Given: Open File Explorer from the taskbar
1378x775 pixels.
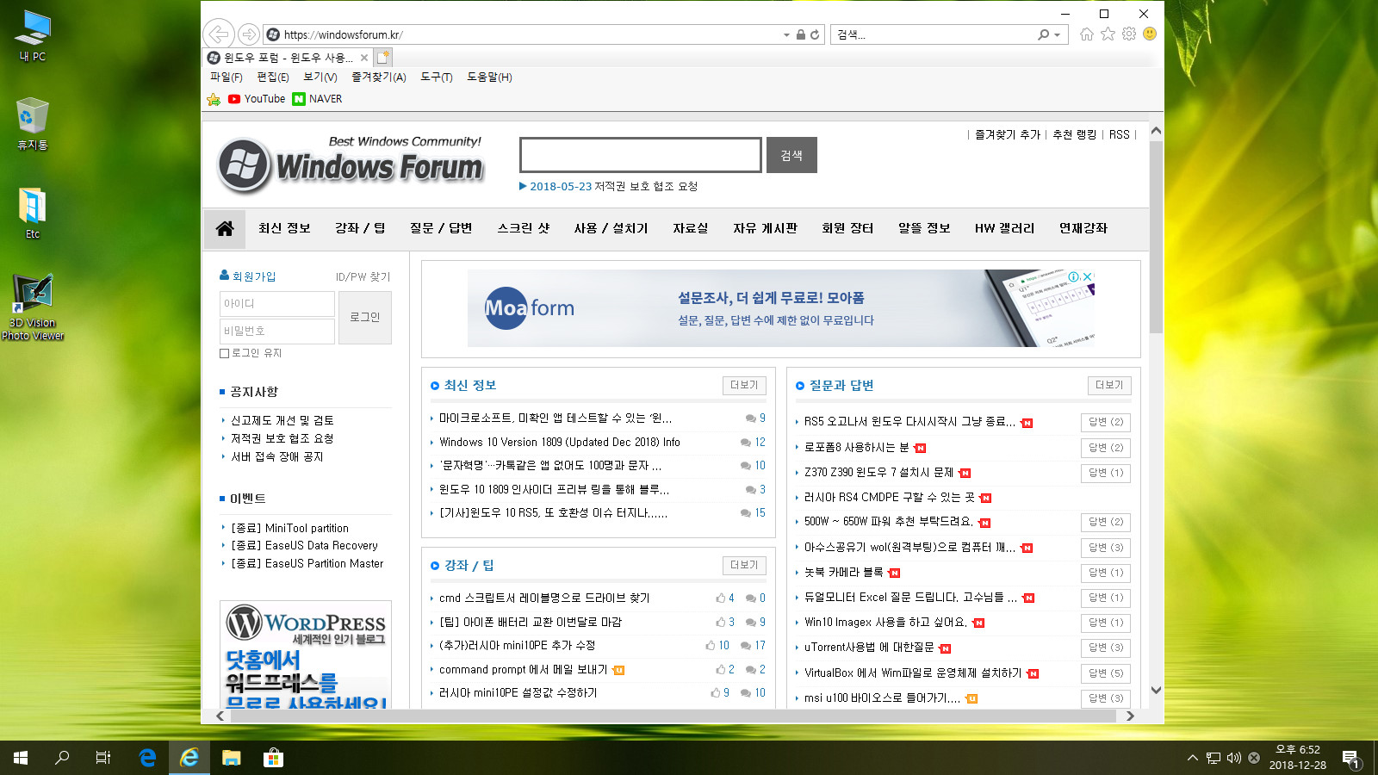Looking at the screenshot, I should 231,758.
